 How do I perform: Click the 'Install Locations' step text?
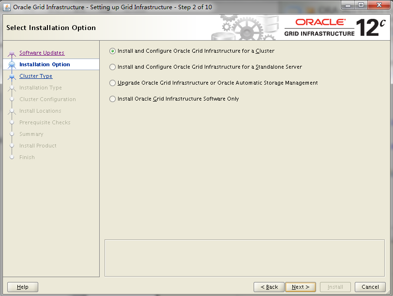(x=40, y=111)
